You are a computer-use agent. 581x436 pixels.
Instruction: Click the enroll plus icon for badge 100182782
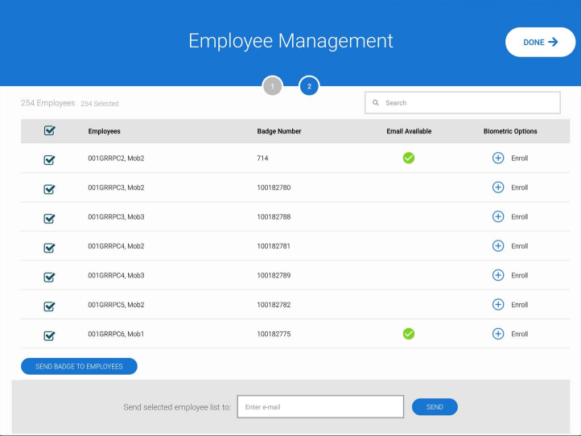point(497,305)
